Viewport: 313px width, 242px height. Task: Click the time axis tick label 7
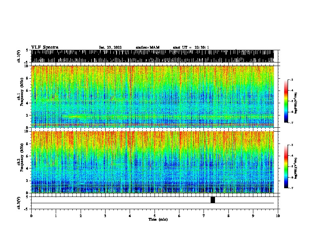click(204, 216)
